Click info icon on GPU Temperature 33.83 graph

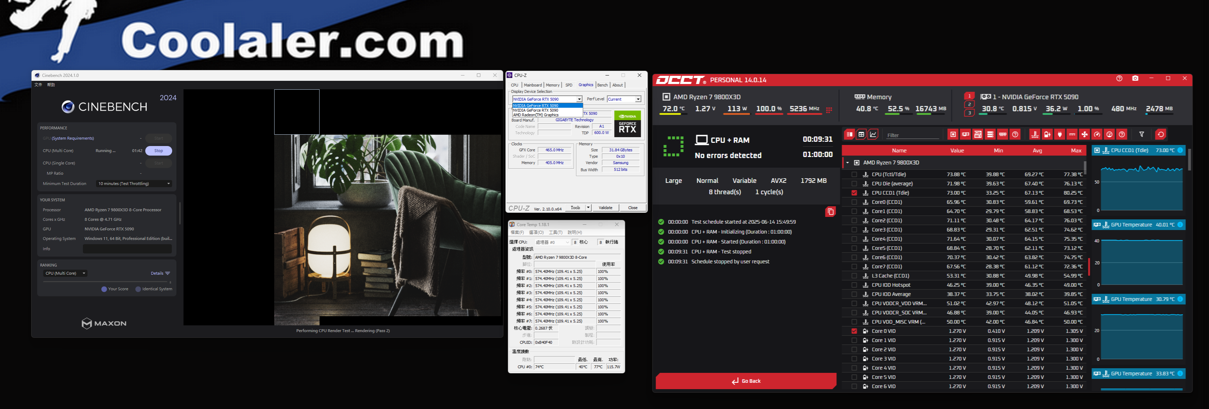click(1180, 374)
